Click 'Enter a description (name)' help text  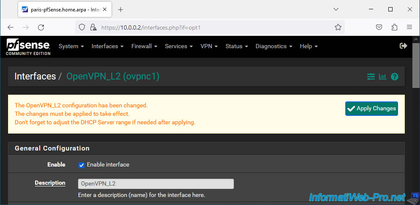click(x=142, y=195)
